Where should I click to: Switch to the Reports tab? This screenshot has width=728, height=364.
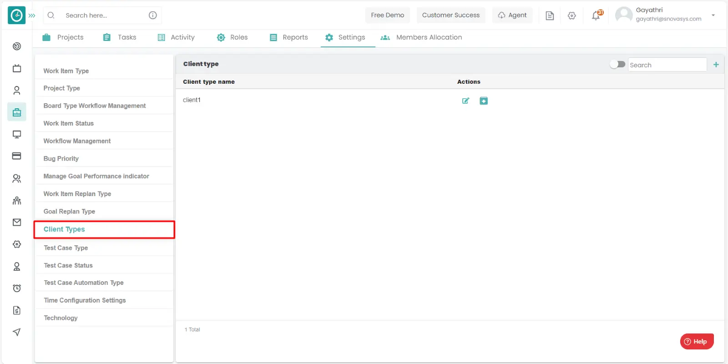coord(288,37)
